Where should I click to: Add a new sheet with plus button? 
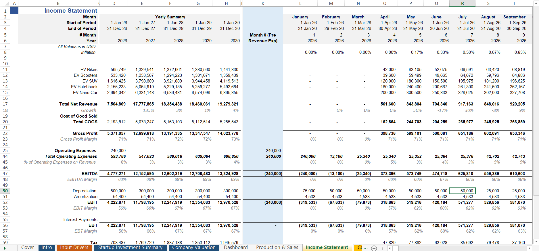[x=374, y=248]
